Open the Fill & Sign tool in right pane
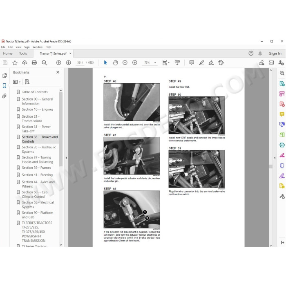The width and height of the screenshot is (286, 286). click(282, 176)
